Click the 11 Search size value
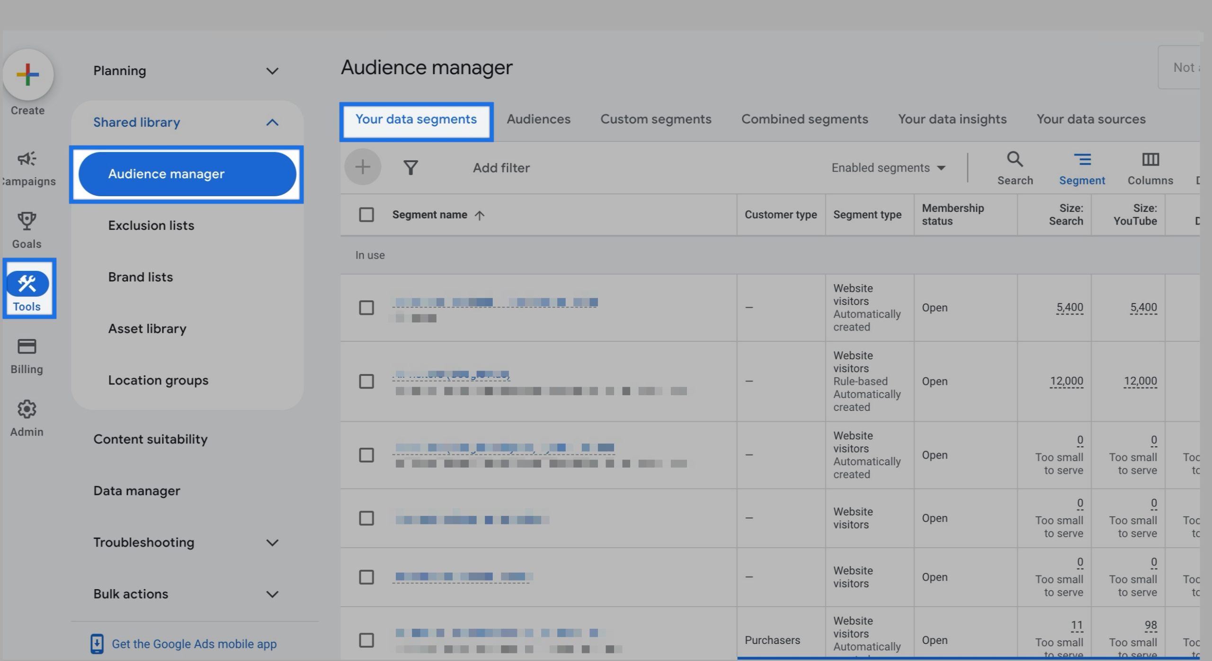 tap(1077, 625)
